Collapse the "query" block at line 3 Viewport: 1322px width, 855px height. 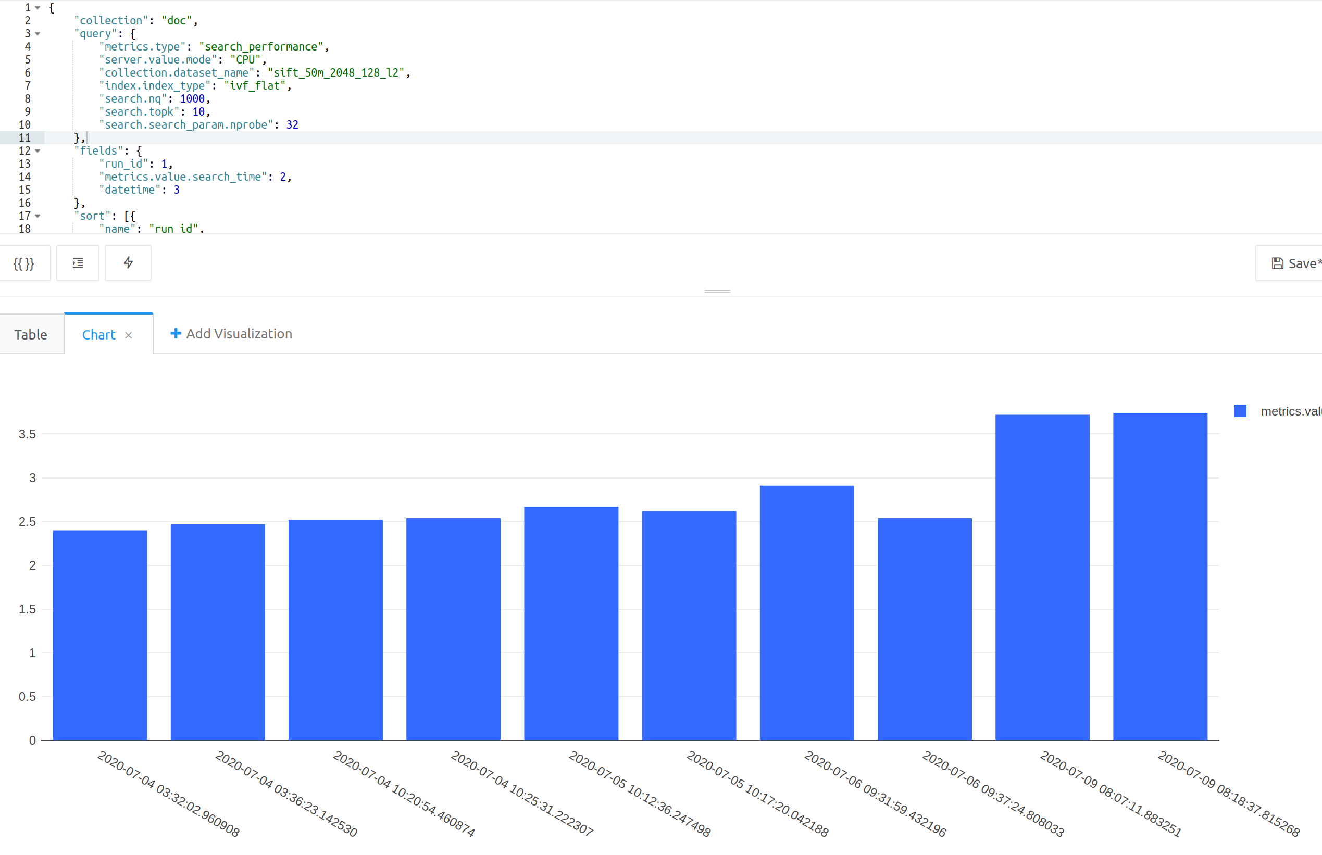[38, 34]
